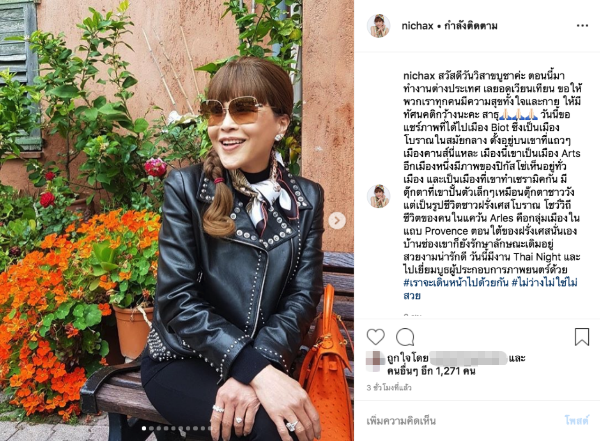Select the first carousel dot indicator
Screen dimensions: 600x441
coord(144,428)
